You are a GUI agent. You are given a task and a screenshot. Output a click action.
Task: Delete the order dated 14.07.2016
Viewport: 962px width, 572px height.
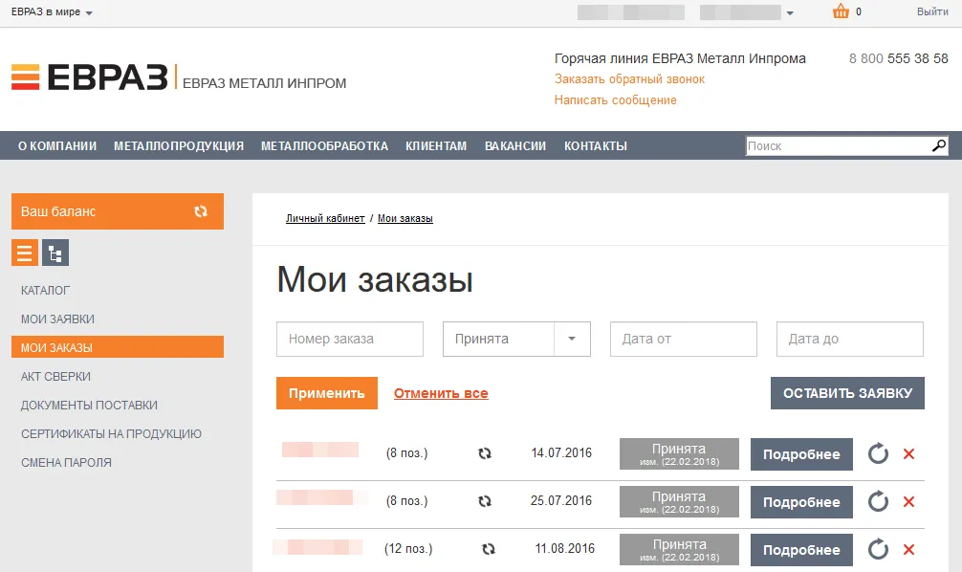coord(908,453)
